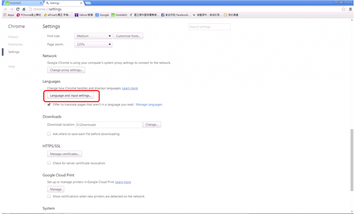Open the Chrome hamburger menu
Viewport: 354px width, 214px height.
pos(350,9)
